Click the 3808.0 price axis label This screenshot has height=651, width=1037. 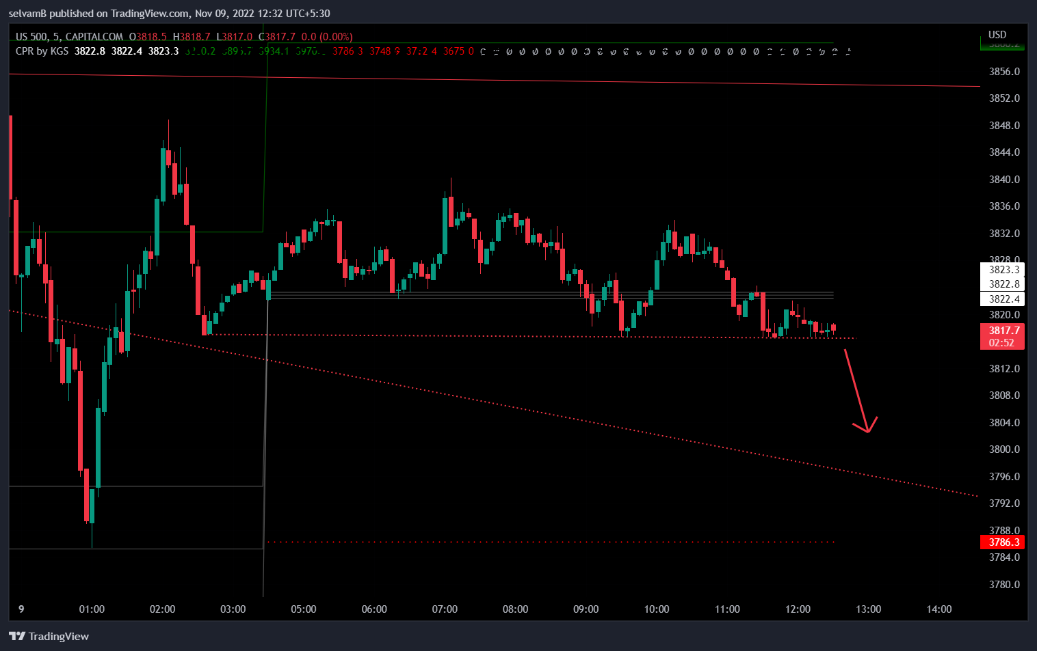[1004, 396]
